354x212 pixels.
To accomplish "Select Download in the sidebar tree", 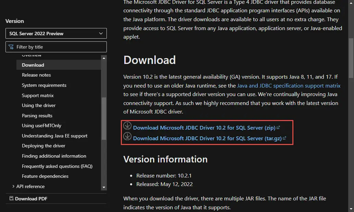I will [x=33, y=65].
